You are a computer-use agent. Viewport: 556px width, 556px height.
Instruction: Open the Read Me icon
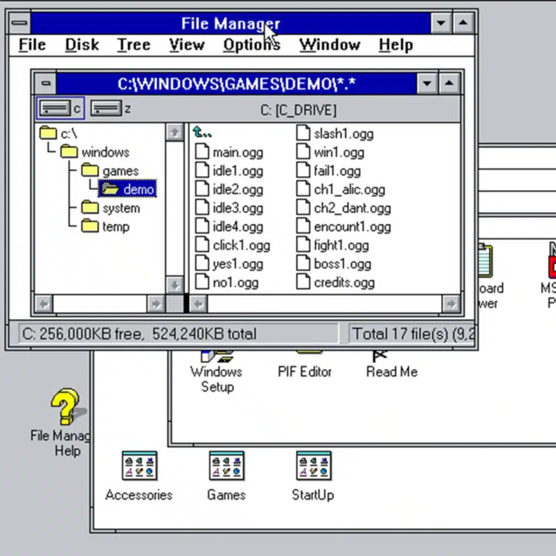tap(391, 371)
